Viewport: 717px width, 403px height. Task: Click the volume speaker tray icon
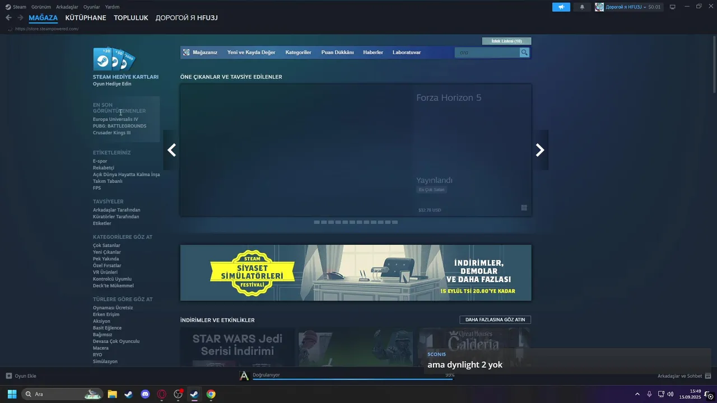(671, 394)
